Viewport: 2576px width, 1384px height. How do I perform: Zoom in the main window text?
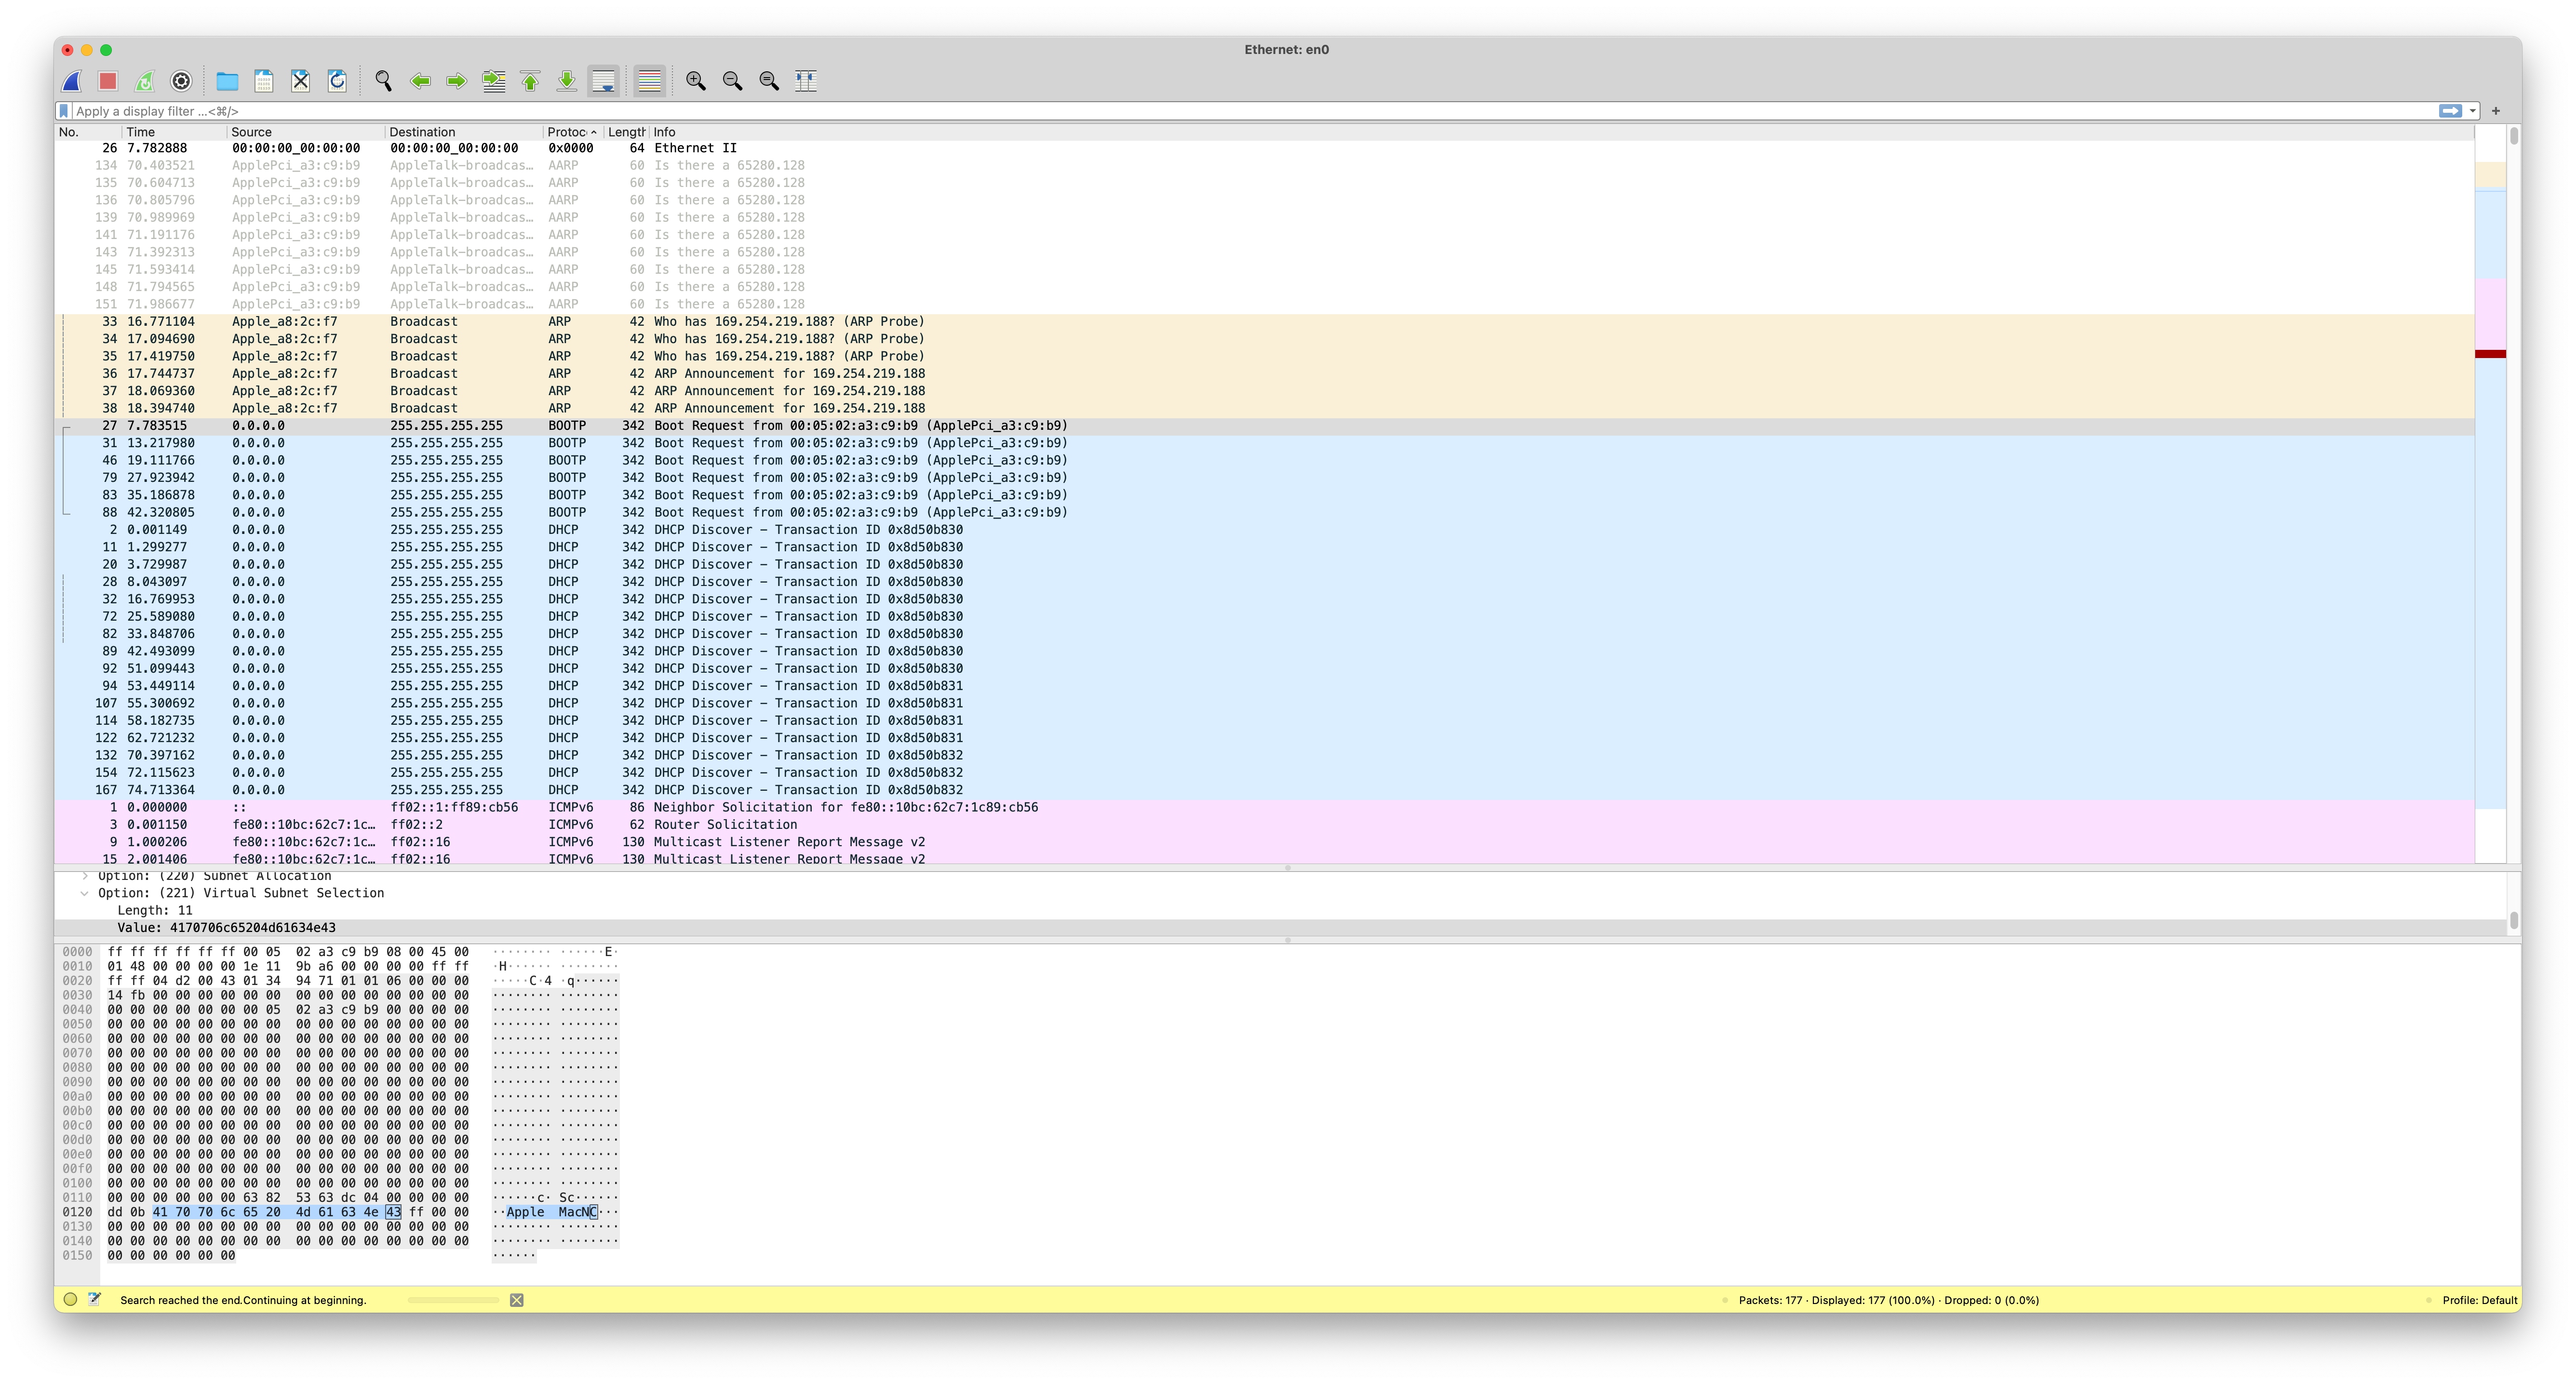click(696, 81)
